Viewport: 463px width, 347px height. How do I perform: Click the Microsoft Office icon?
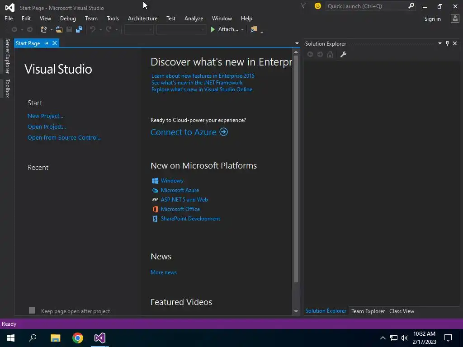click(x=155, y=209)
